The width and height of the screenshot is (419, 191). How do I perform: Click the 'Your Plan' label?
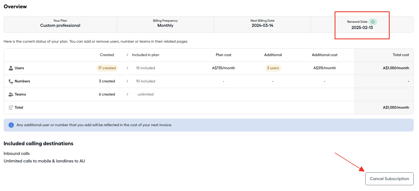click(x=60, y=20)
